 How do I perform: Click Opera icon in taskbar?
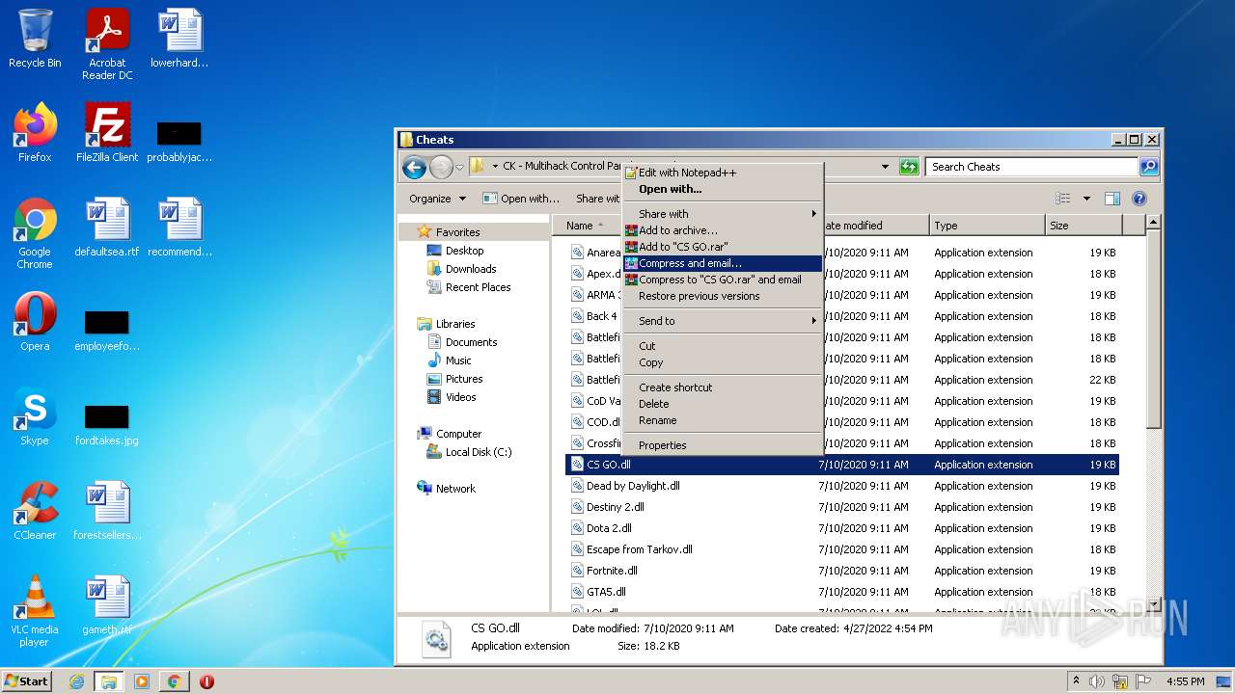(x=206, y=681)
